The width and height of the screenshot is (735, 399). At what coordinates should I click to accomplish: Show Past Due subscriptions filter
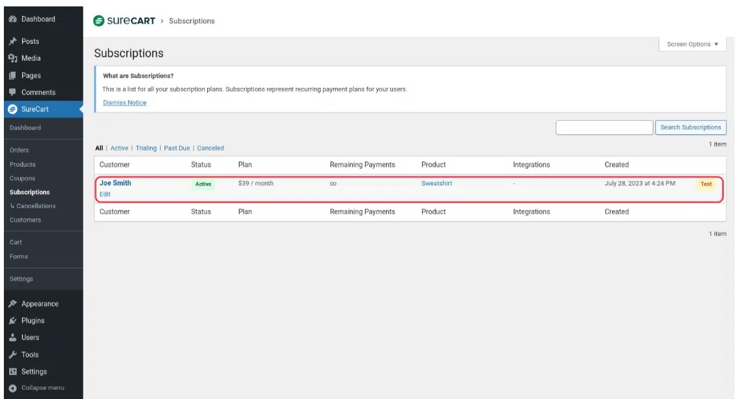click(177, 148)
